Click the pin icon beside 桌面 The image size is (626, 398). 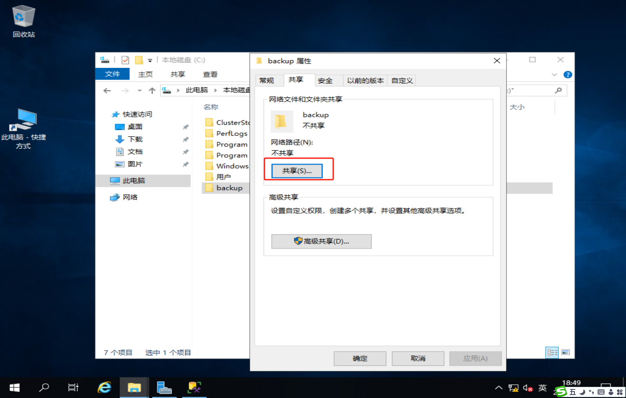[x=186, y=127]
